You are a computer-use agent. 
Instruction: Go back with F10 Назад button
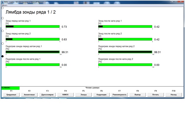(x=174, y=95)
